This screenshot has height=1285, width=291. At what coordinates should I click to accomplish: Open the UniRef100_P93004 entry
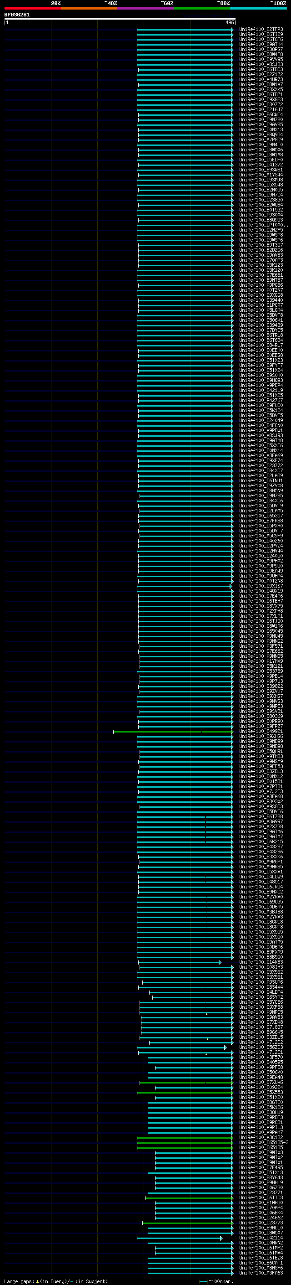[261, 215]
